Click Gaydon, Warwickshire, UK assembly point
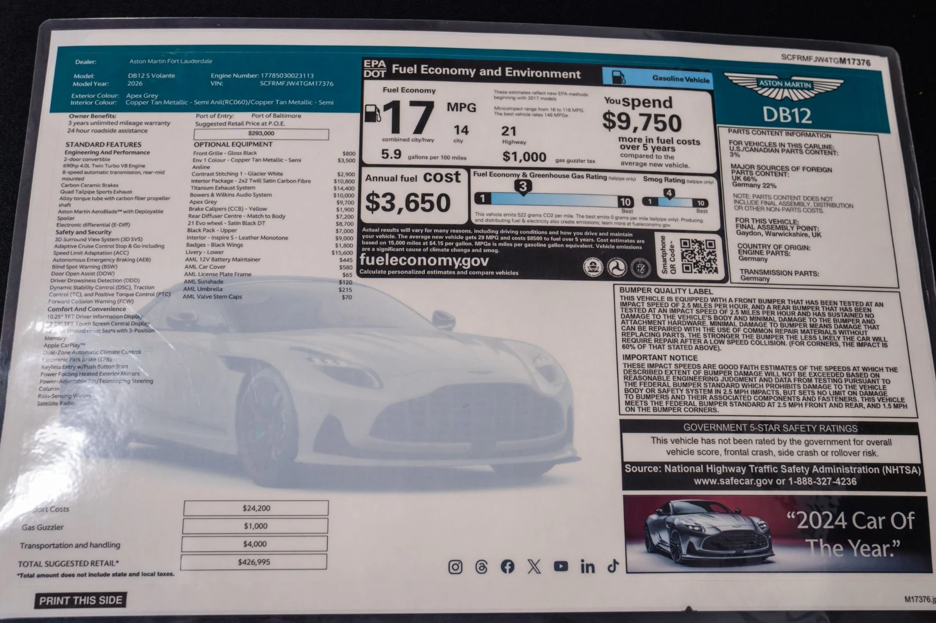Image resolution: width=936 pixels, height=623 pixels. [x=779, y=234]
